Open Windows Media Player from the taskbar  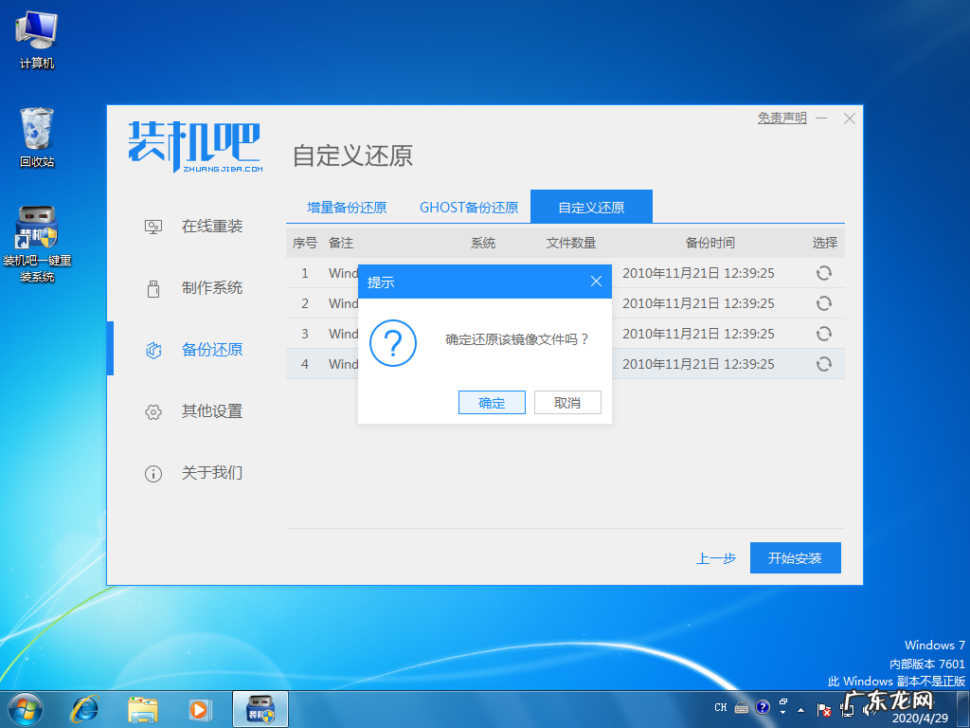(x=201, y=707)
